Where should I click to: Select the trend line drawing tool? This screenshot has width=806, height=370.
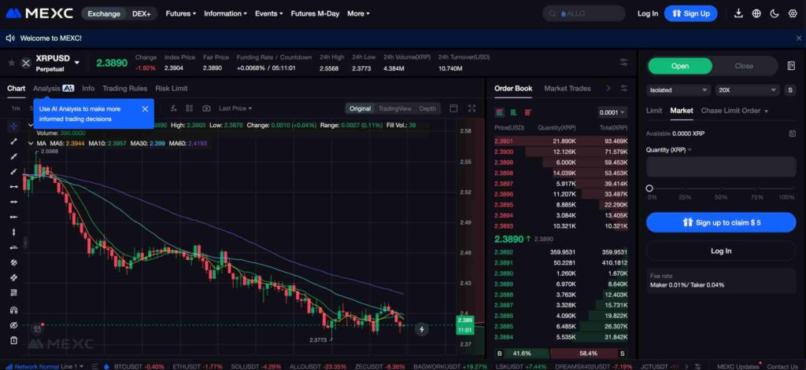[14, 141]
